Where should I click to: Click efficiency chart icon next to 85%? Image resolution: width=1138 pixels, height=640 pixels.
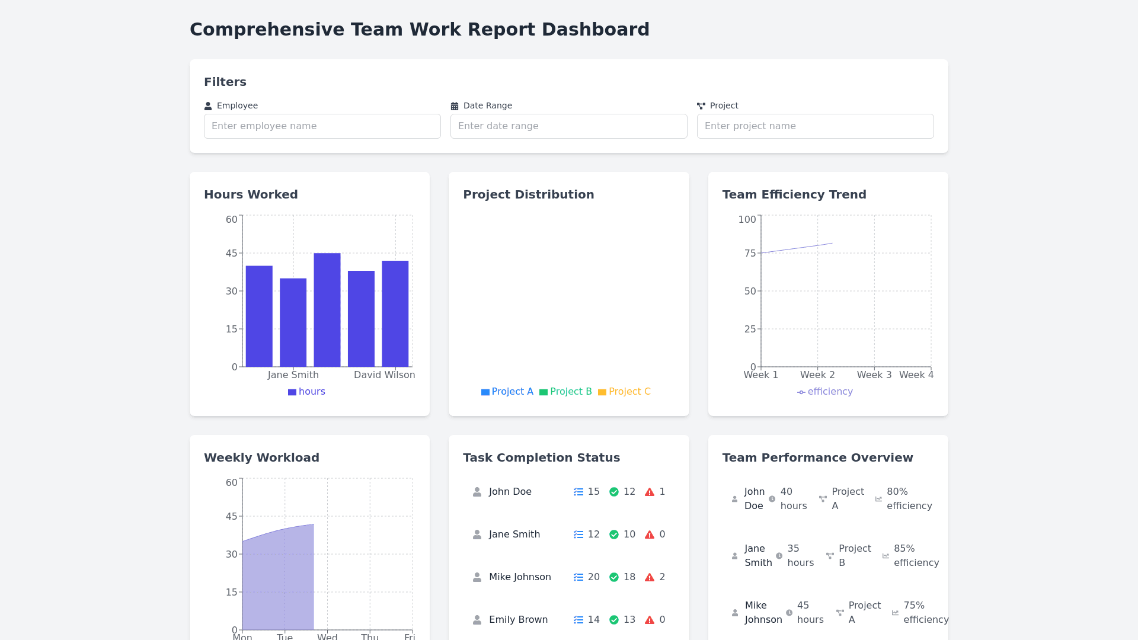pos(886,556)
